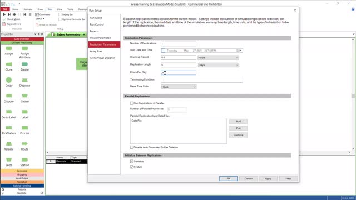The image size is (356, 200).
Task: Click the Step simulation icon
Action: pos(9,14)
